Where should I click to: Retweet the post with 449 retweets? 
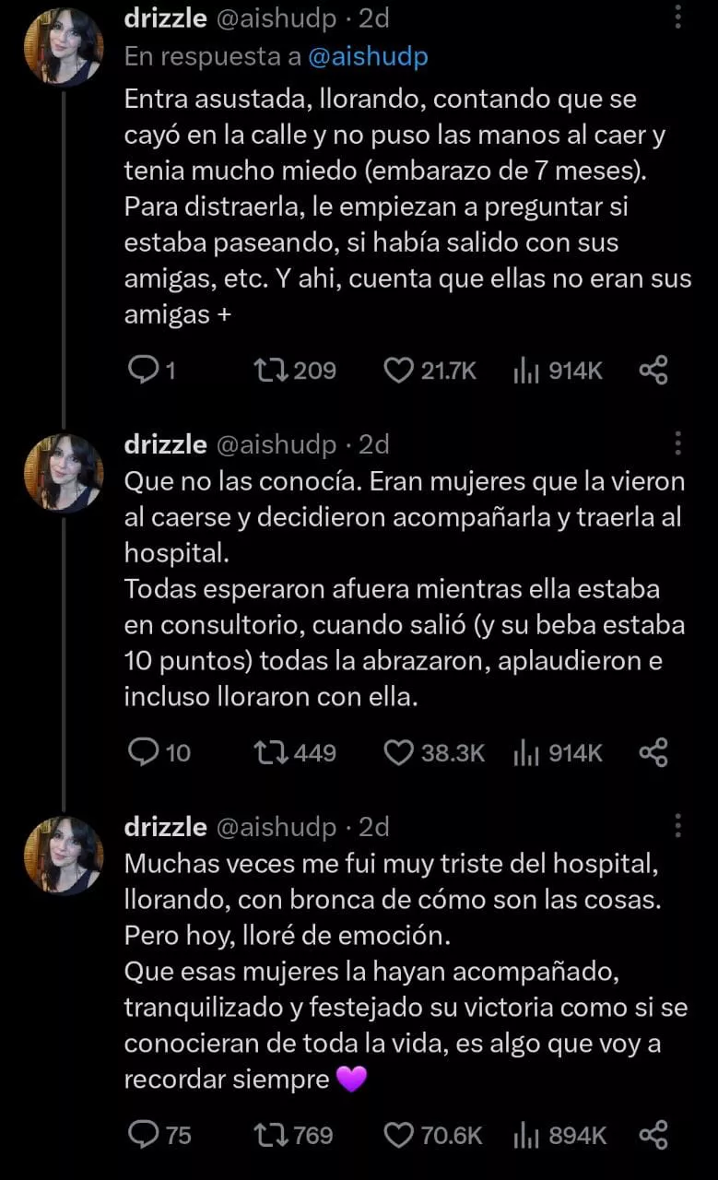tap(270, 753)
